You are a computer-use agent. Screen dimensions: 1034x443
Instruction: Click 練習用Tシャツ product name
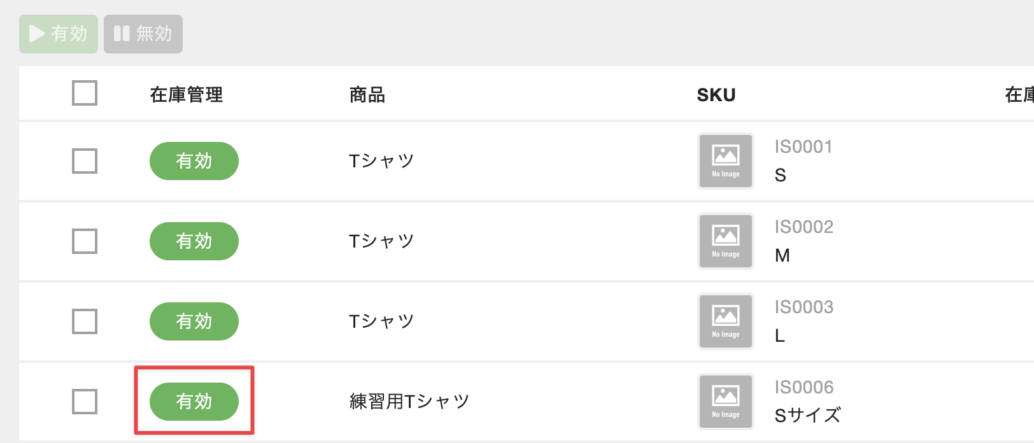pyautogui.click(x=409, y=402)
